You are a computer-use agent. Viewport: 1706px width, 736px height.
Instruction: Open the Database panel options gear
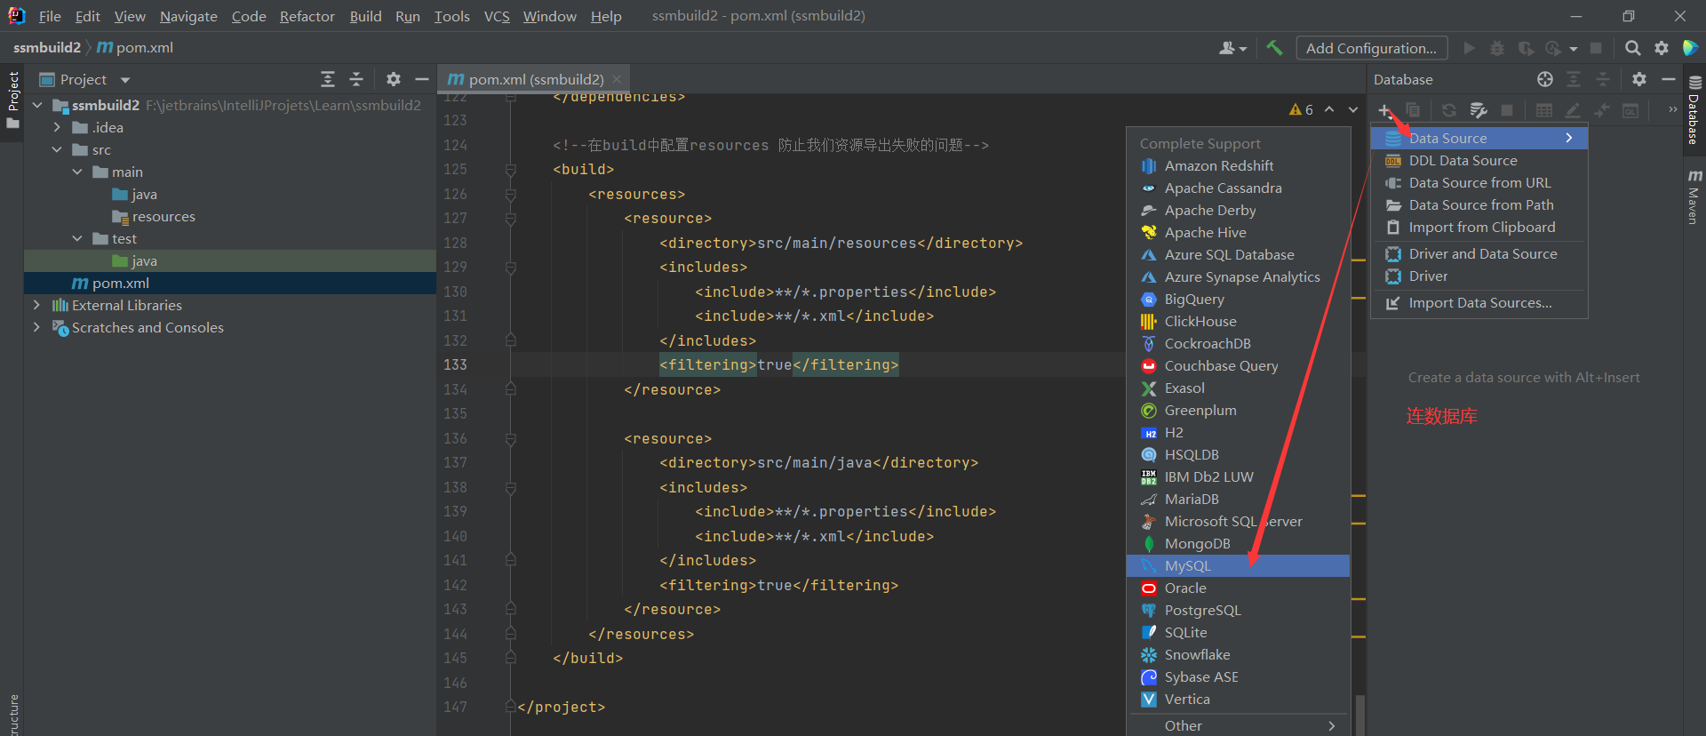tap(1639, 79)
